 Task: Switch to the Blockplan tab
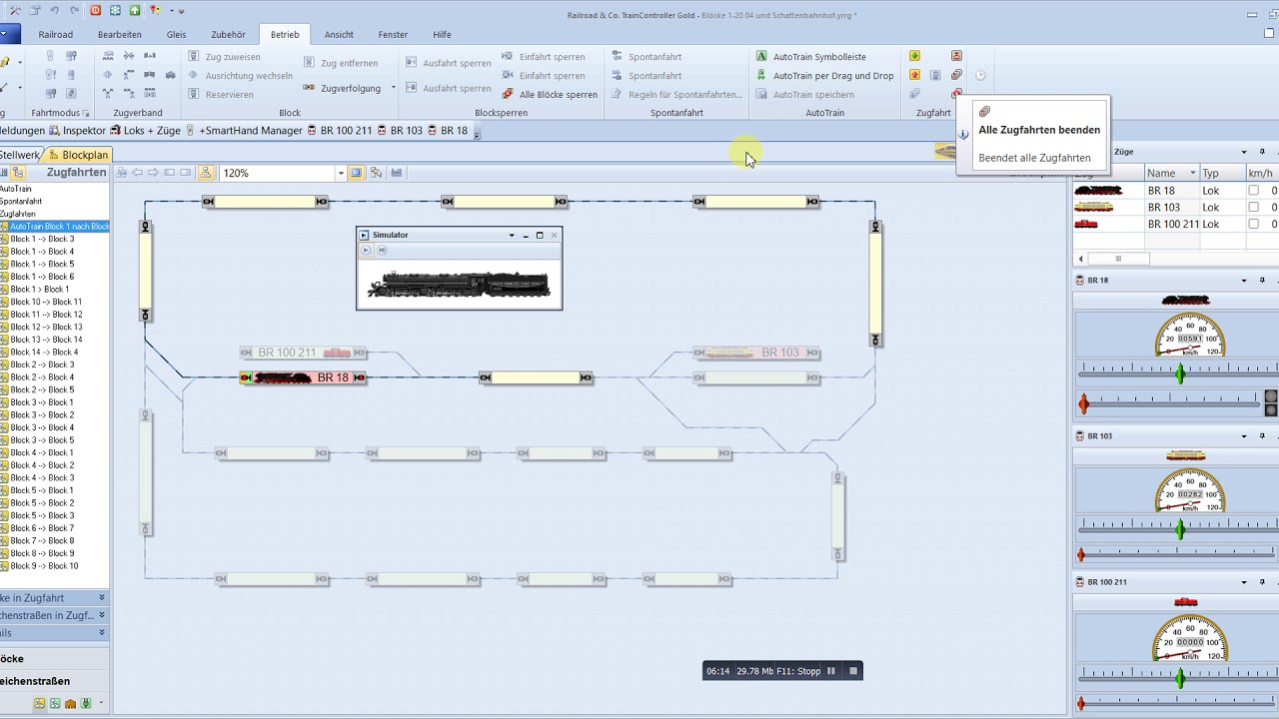coord(79,155)
